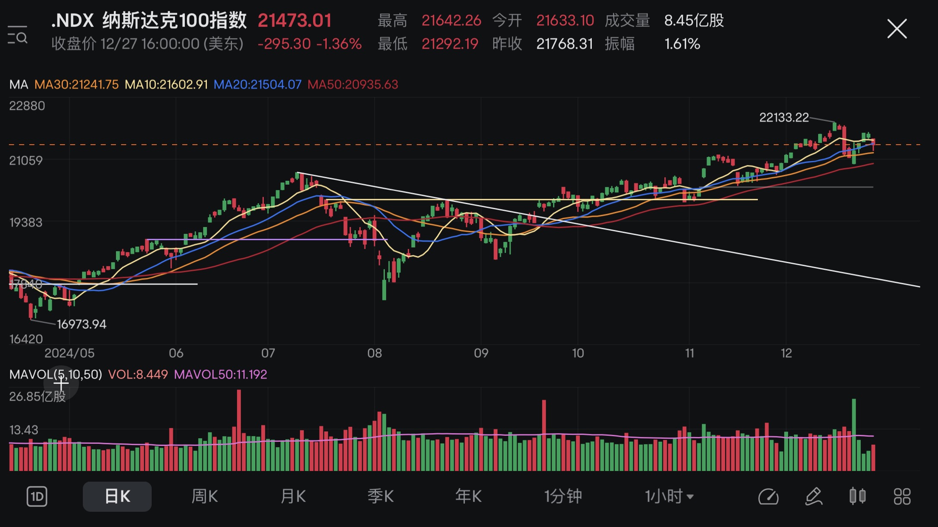The height and width of the screenshot is (527, 938).
Task: Tap the 今开 21633.10 open value
Action: click(543, 20)
